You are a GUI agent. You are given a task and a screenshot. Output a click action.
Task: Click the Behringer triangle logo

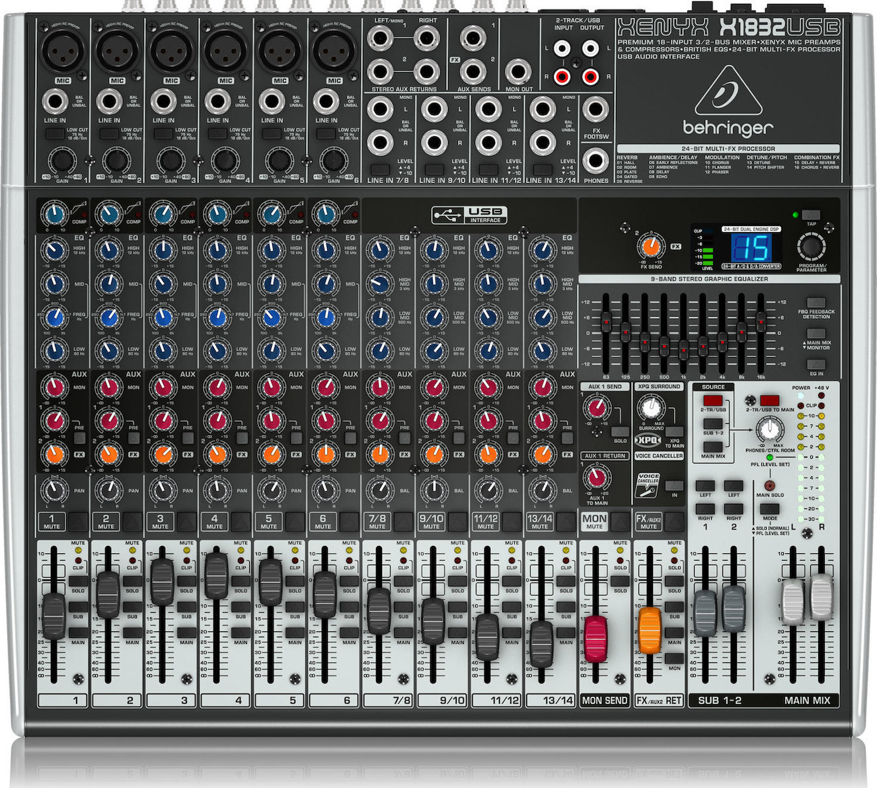[x=729, y=91]
